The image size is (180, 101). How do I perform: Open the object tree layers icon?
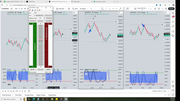pos(173,22)
